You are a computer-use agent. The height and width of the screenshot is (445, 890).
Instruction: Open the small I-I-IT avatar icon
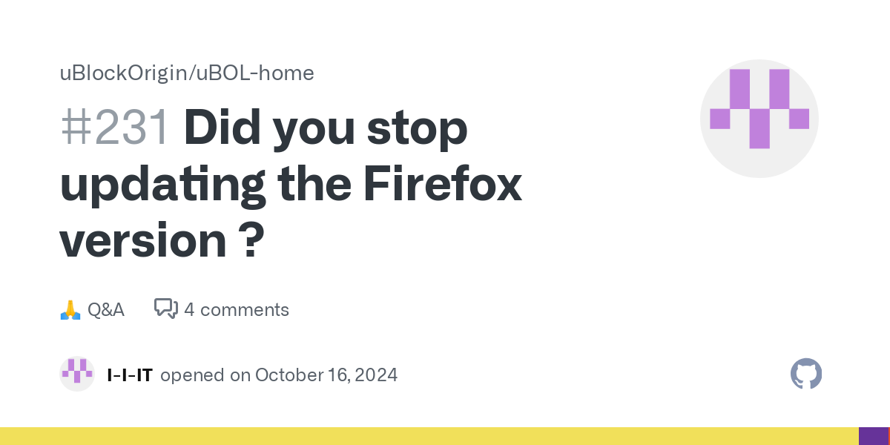(x=77, y=374)
